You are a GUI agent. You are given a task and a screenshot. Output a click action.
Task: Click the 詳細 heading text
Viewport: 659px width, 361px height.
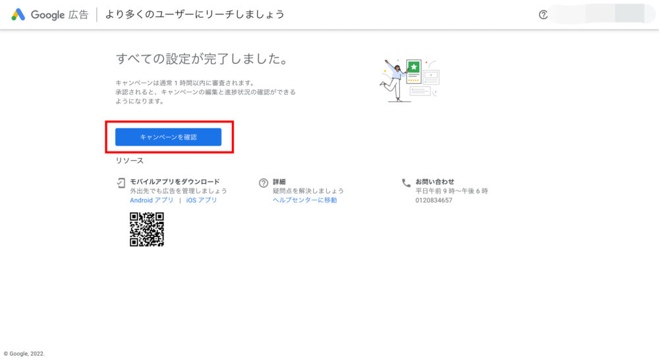coord(279,182)
